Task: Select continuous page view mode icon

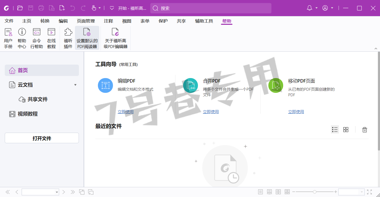Action: (269, 192)
